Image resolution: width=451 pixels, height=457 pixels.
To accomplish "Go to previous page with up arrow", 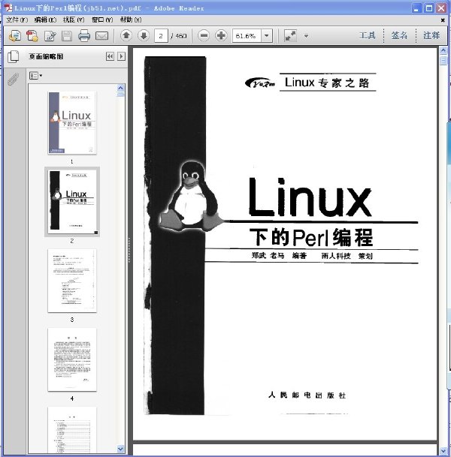I will tap(126, 35).
